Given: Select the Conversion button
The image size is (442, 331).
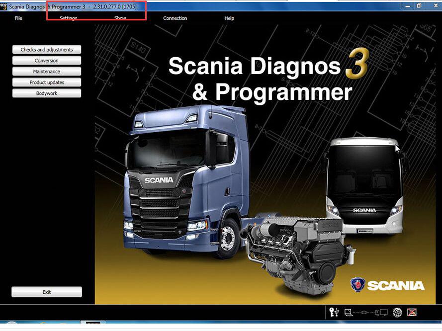Looking at the screenshot, I should point(47,61).
